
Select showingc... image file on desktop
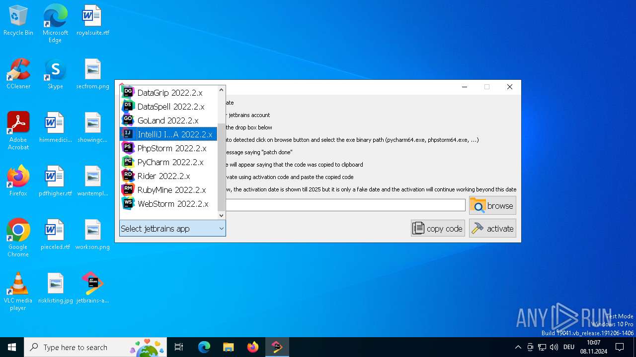pyautogui.click(x=92, y=127)
